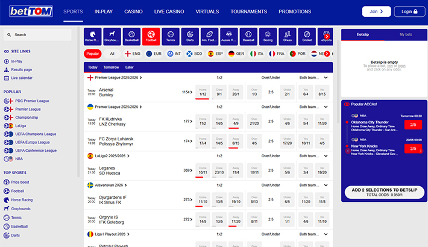Image resolution: width=428 pixels, height=247 pixels.
Task: Pick Arsenal v Burnley Draw 9/1
Action: pos(219,92)
